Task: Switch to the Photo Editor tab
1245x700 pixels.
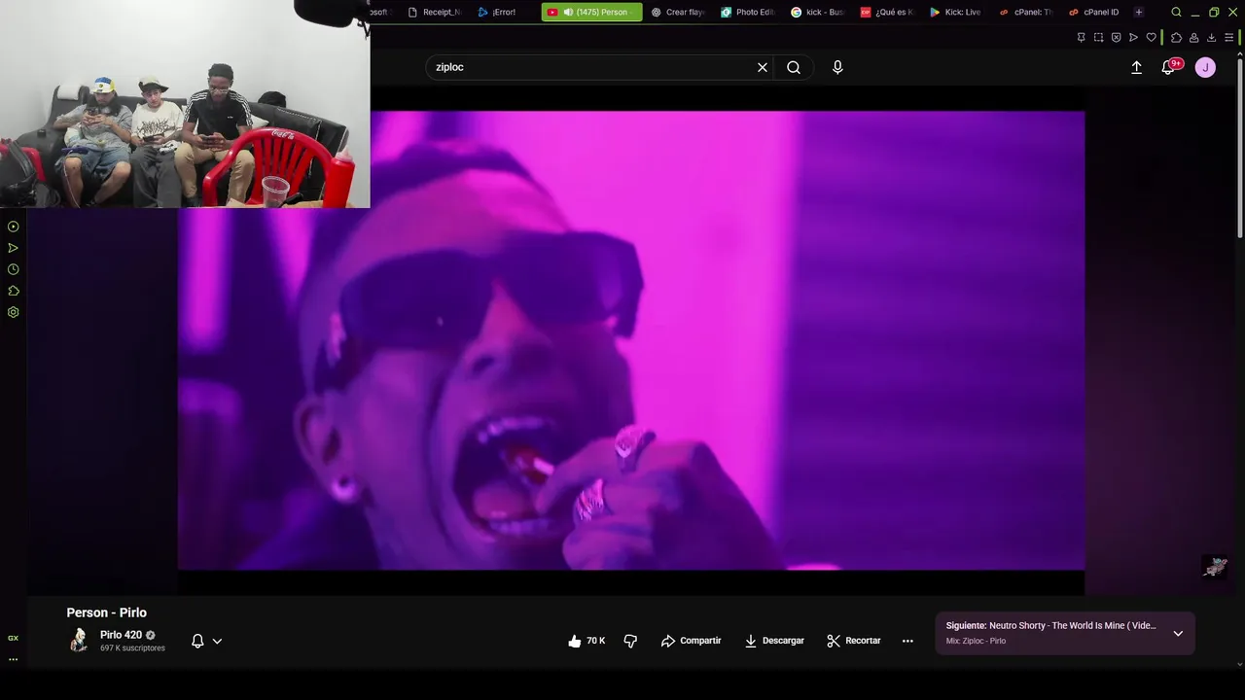Action: point(748,12)
